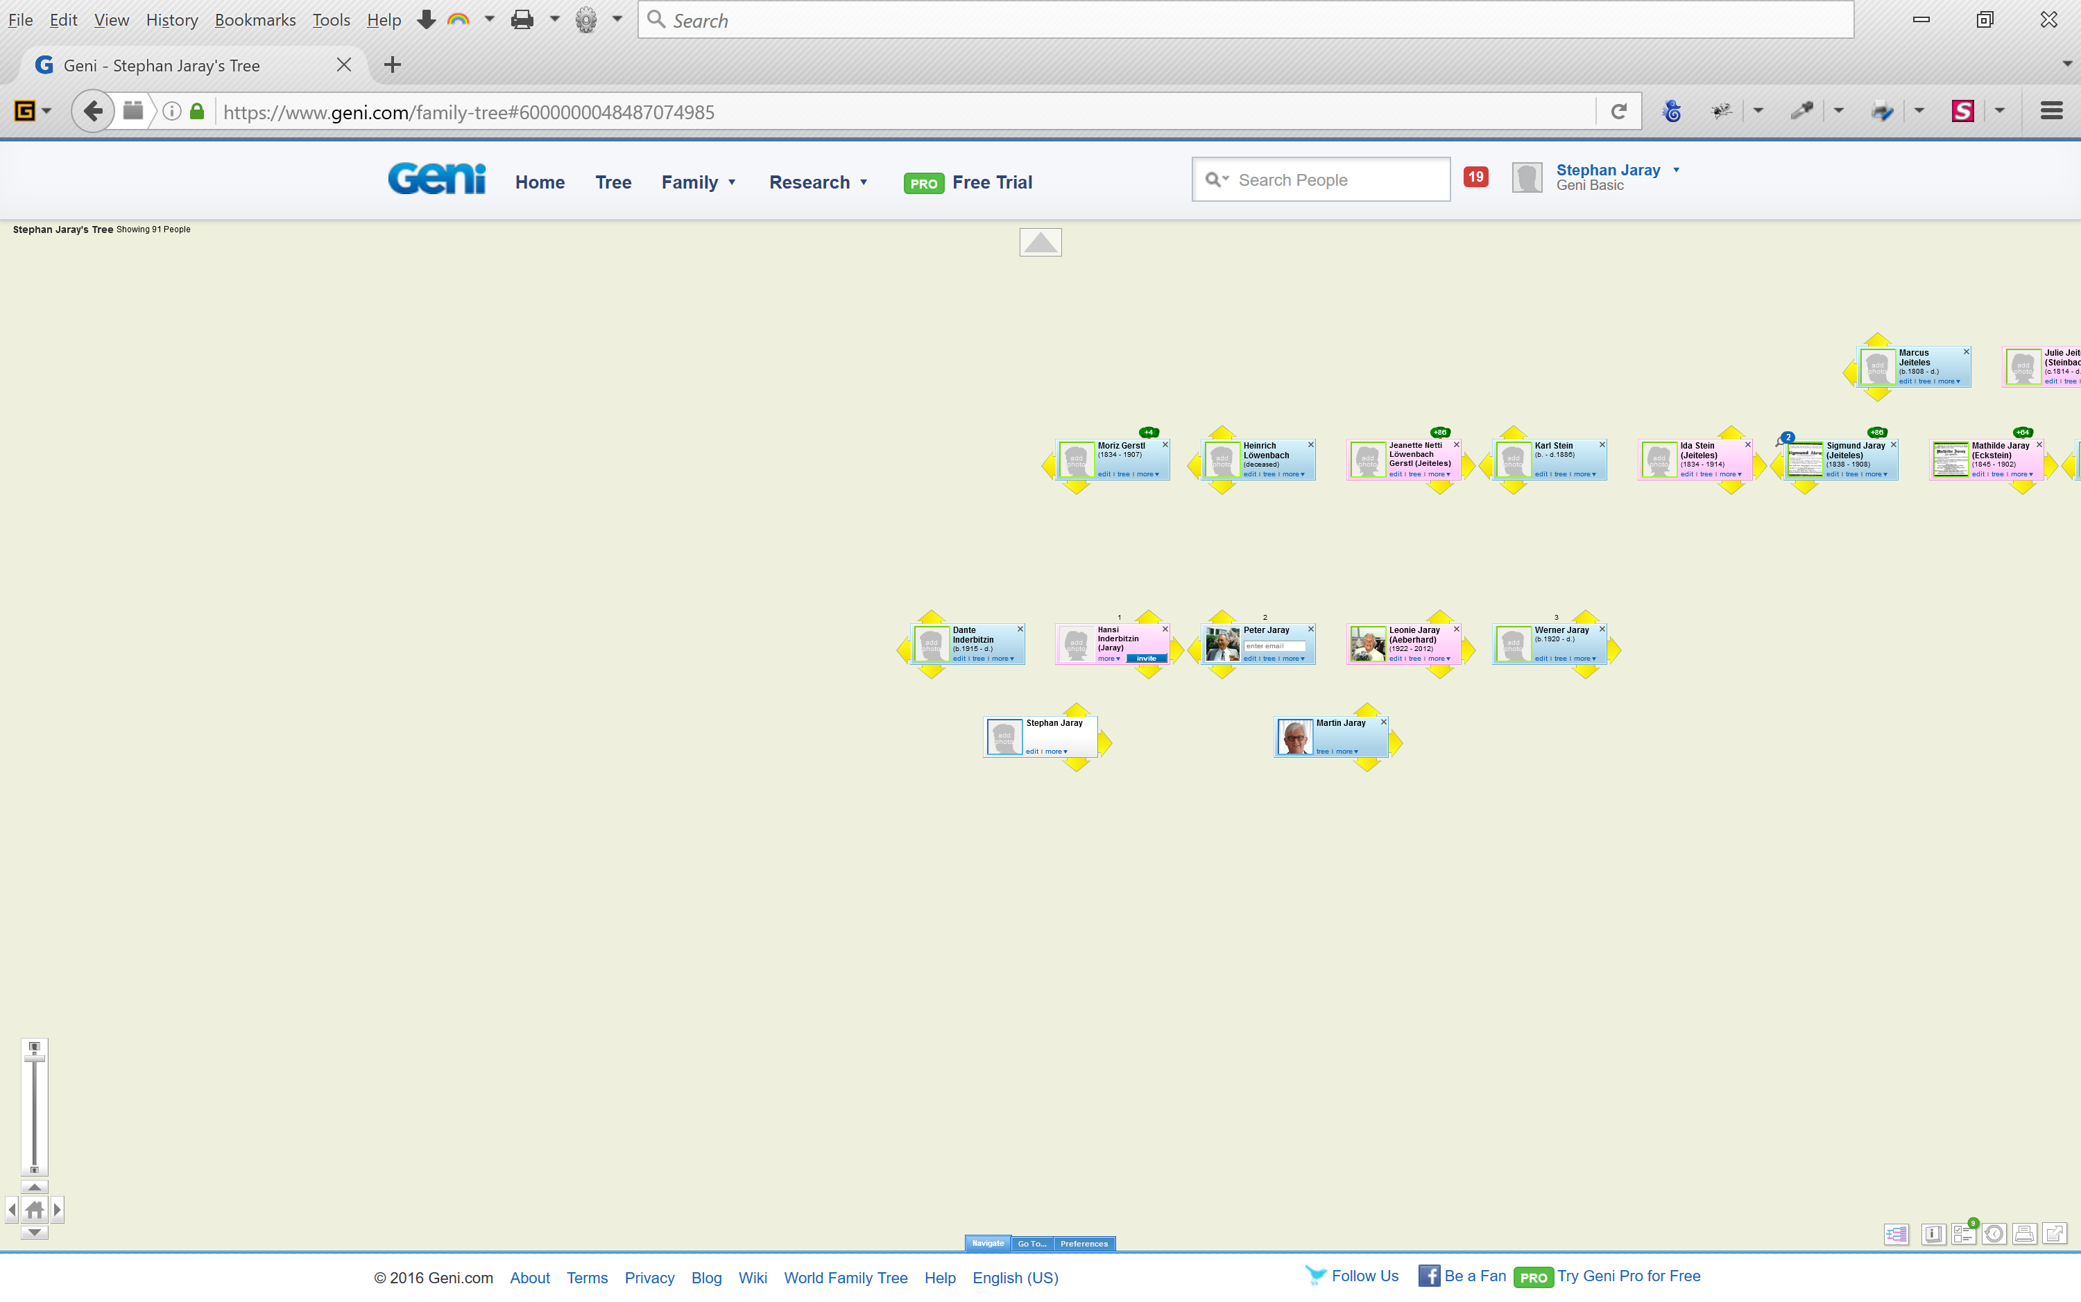2081x1302 pixels.
Task: Click the print tree icon
Action: (2024, 1234)
